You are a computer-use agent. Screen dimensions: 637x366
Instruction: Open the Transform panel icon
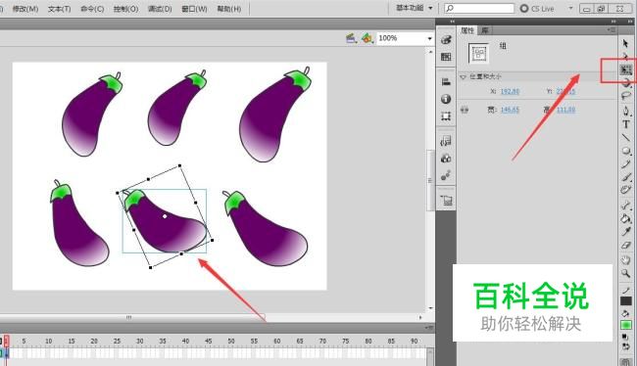click(x=446, y=116)
